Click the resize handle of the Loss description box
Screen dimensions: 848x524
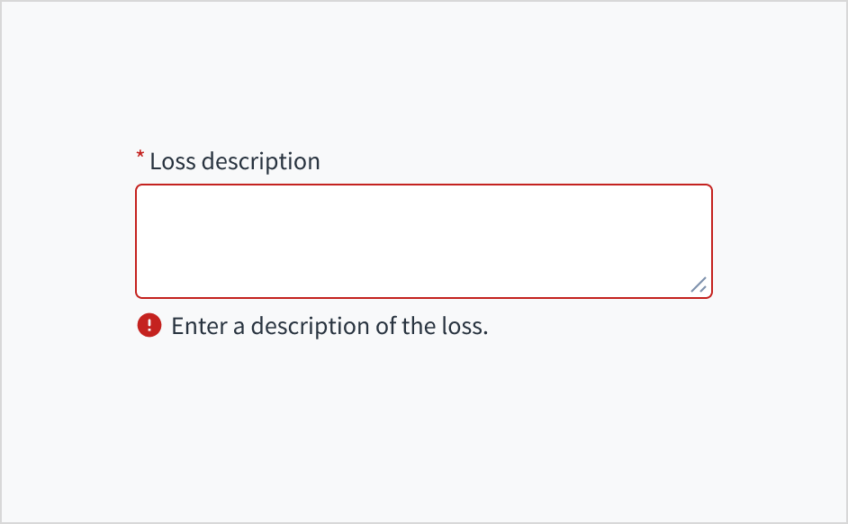coord(699,285)
